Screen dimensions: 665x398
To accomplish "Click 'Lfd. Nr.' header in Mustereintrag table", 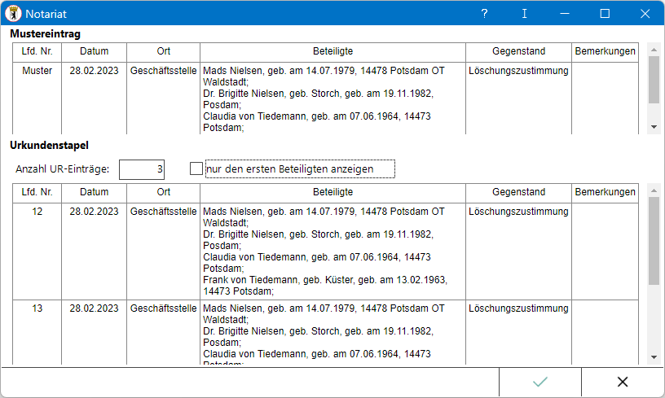I will [x=37, y=51].
